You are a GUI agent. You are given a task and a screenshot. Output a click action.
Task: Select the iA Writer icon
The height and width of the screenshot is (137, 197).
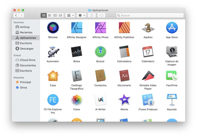click(100, 100)
